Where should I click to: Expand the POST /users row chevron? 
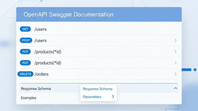pos(175,40)
